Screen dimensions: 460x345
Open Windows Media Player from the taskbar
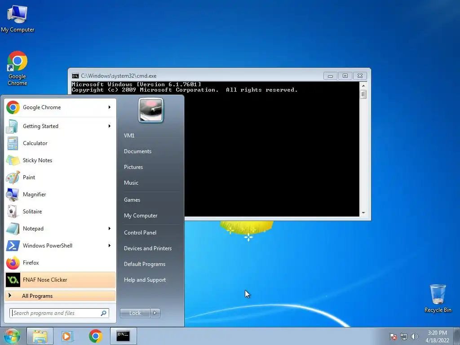tap(67, 336)
